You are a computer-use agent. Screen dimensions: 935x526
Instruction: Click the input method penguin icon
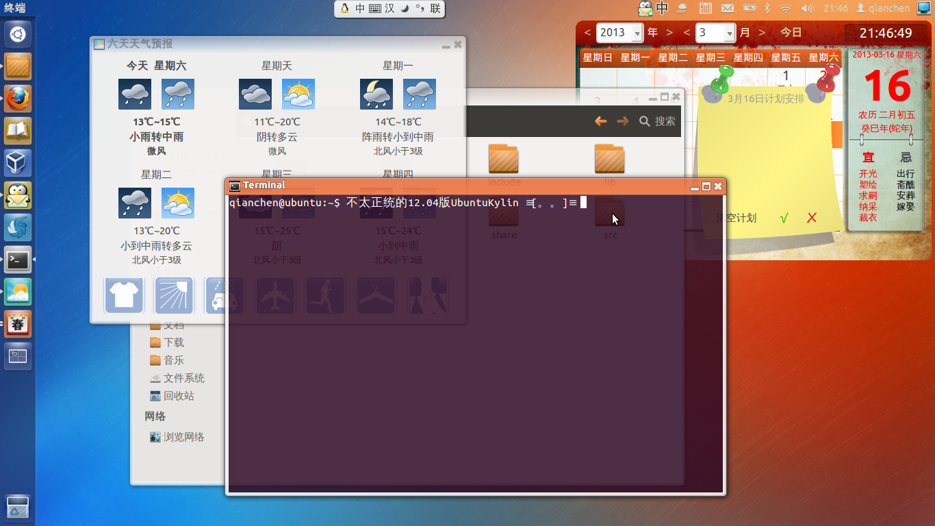pos(344,9)
